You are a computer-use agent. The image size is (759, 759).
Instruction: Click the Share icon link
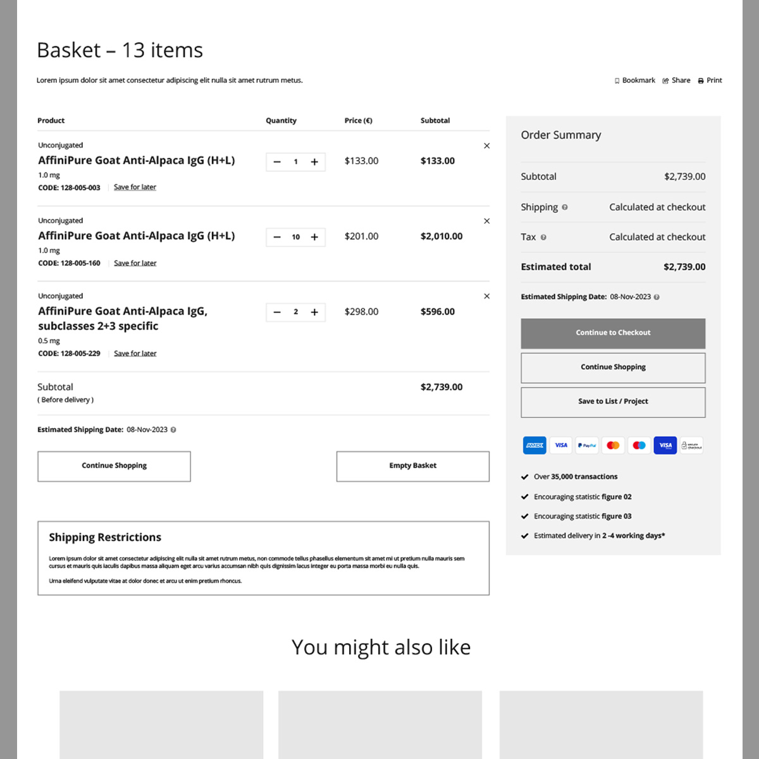click(x=677, y=80)
